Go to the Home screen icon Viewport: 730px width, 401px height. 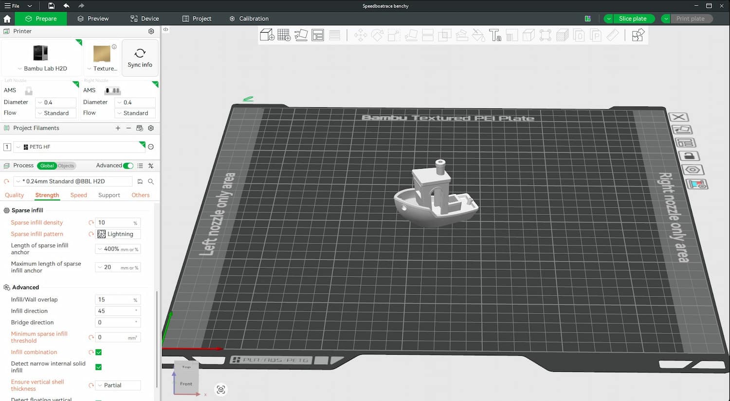(x=7, y=19)
